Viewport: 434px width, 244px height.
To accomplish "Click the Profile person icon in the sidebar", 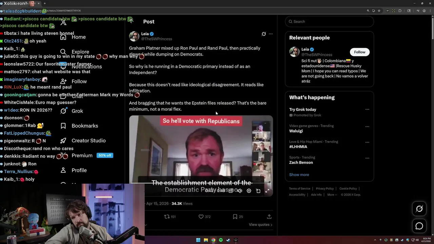I will [x=63, y=170].
